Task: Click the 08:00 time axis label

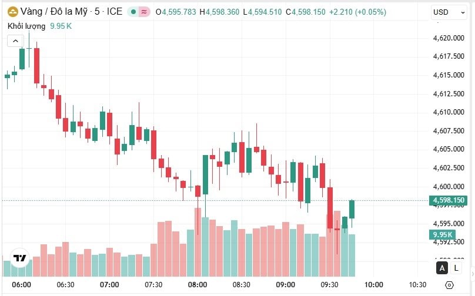Action: pos(198,285)
